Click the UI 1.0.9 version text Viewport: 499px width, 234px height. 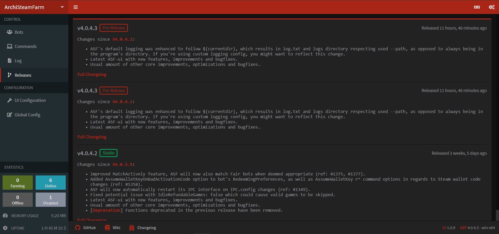point(449,228)
